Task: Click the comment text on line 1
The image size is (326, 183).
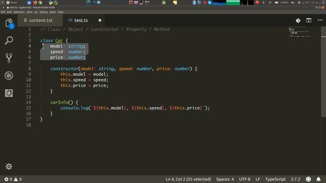Action: point(104,29)
